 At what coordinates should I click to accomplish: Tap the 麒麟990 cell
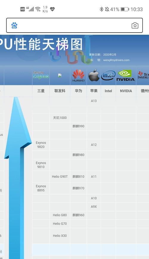click(x=78, y=126)
